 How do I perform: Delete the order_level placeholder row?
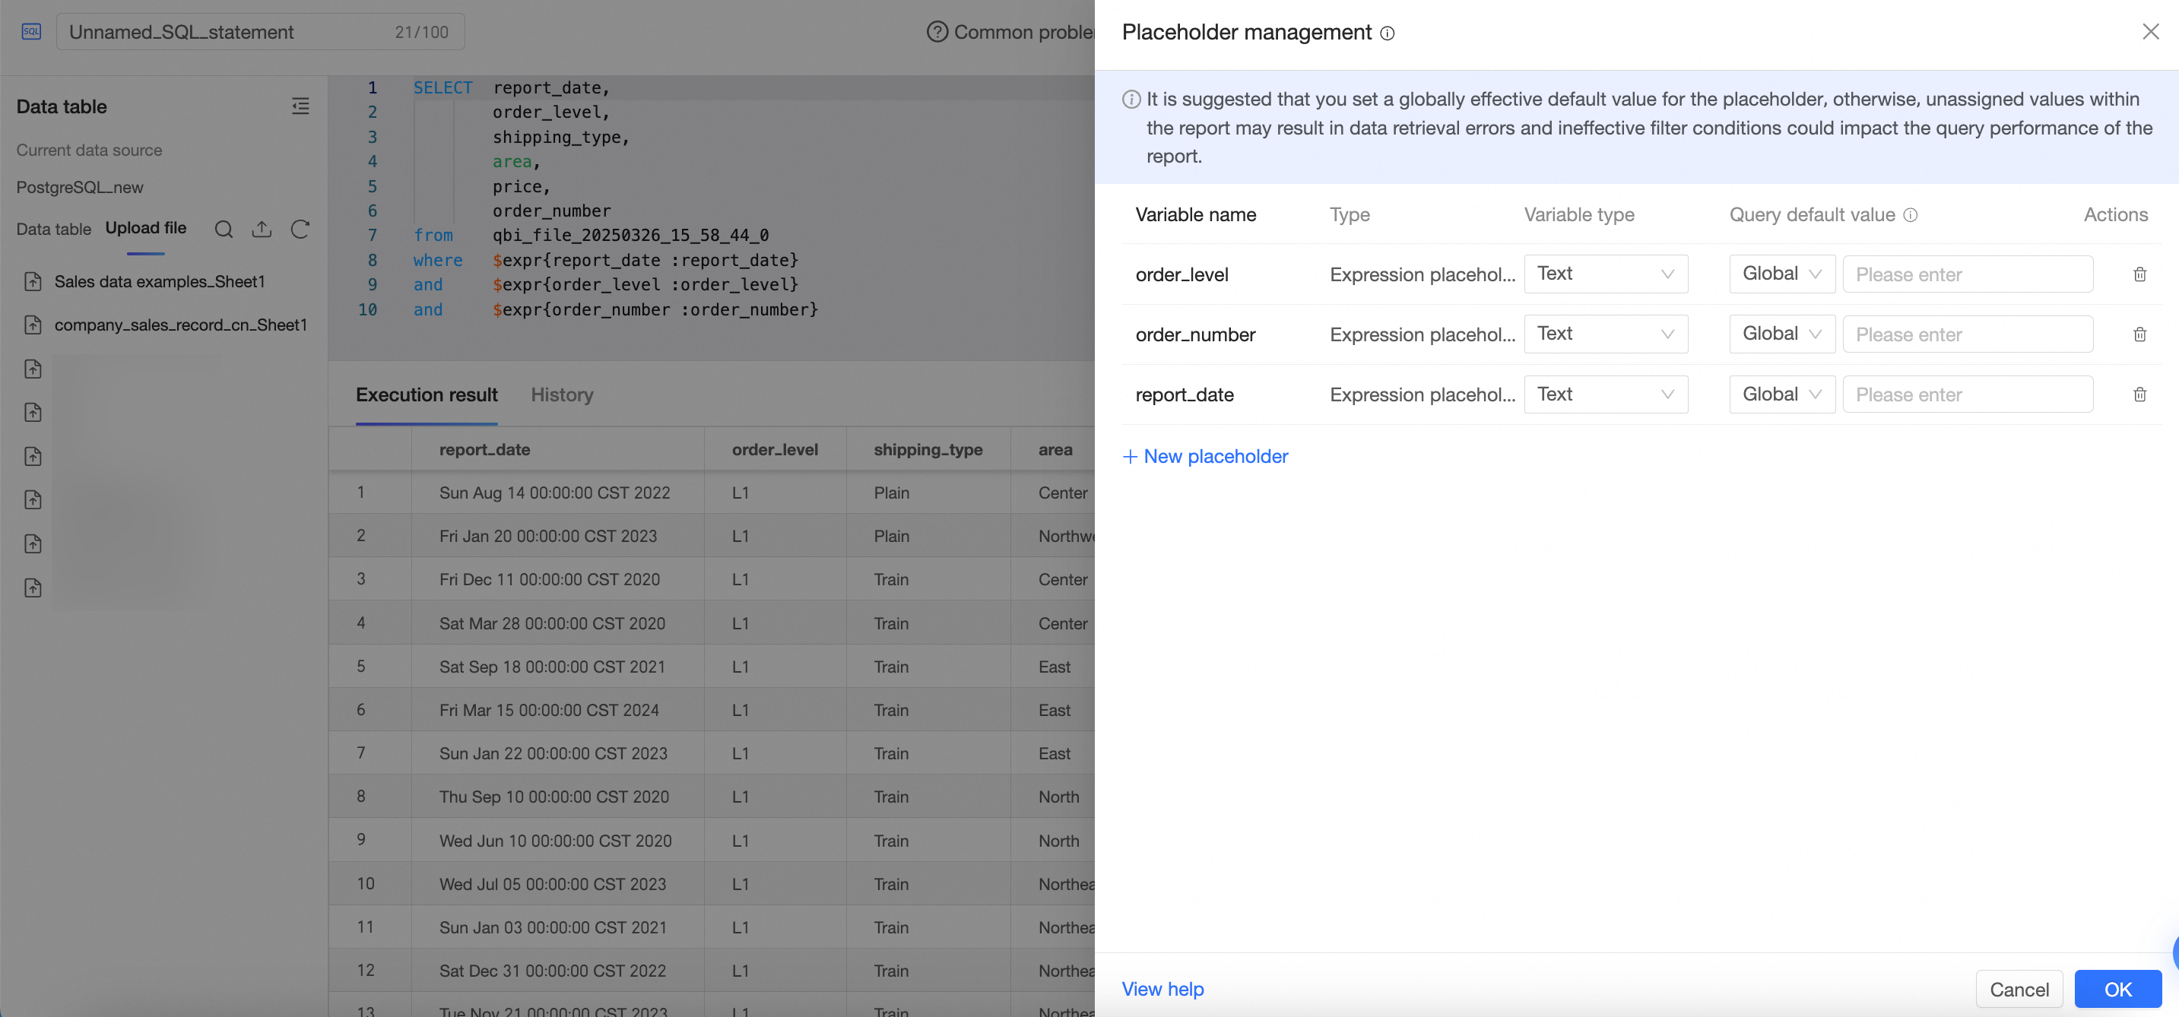pyautogui.click(x=2139, y=274)
